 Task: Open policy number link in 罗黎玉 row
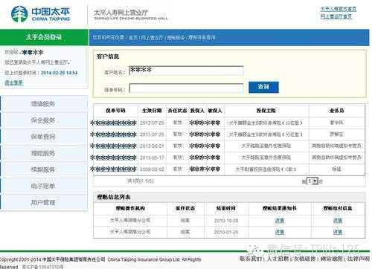114,134
